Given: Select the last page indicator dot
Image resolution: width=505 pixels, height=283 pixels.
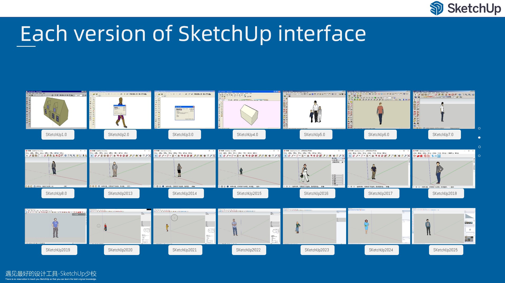Looking at the screenshot, I should [x=479, y=156].
